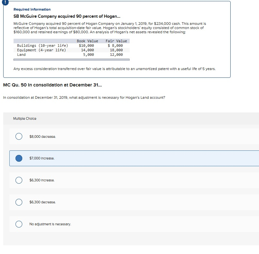Click the 'Book Value' column header
Image resolution: width=259 pixels, height=254 pixels.
point(87,41)
